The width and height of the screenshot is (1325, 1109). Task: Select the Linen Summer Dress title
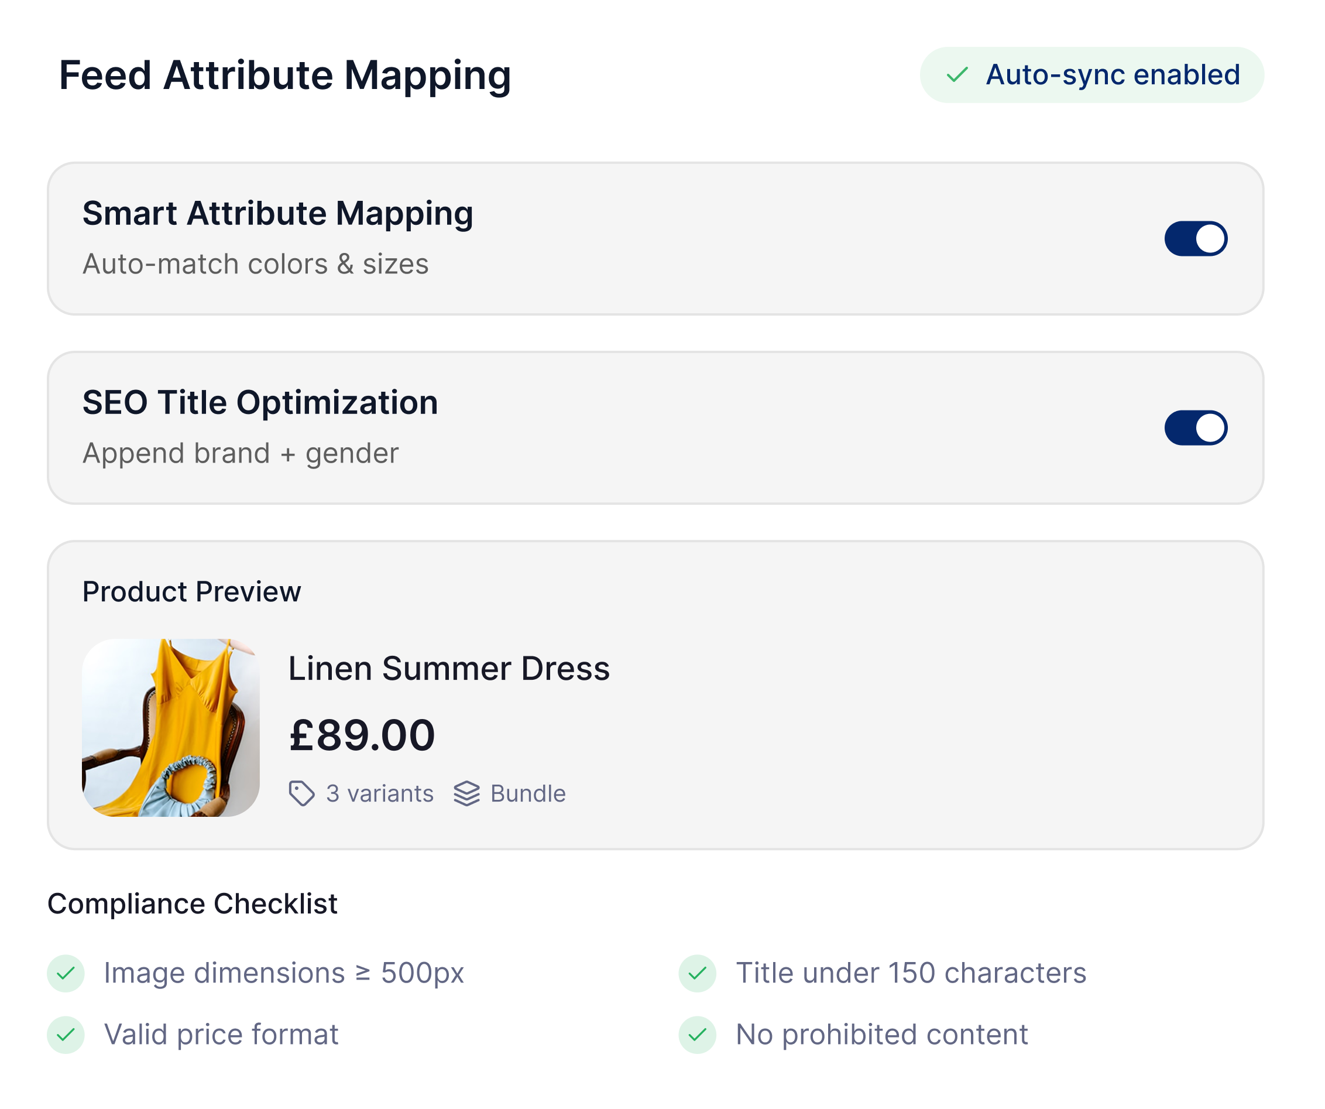pos(449,669)
